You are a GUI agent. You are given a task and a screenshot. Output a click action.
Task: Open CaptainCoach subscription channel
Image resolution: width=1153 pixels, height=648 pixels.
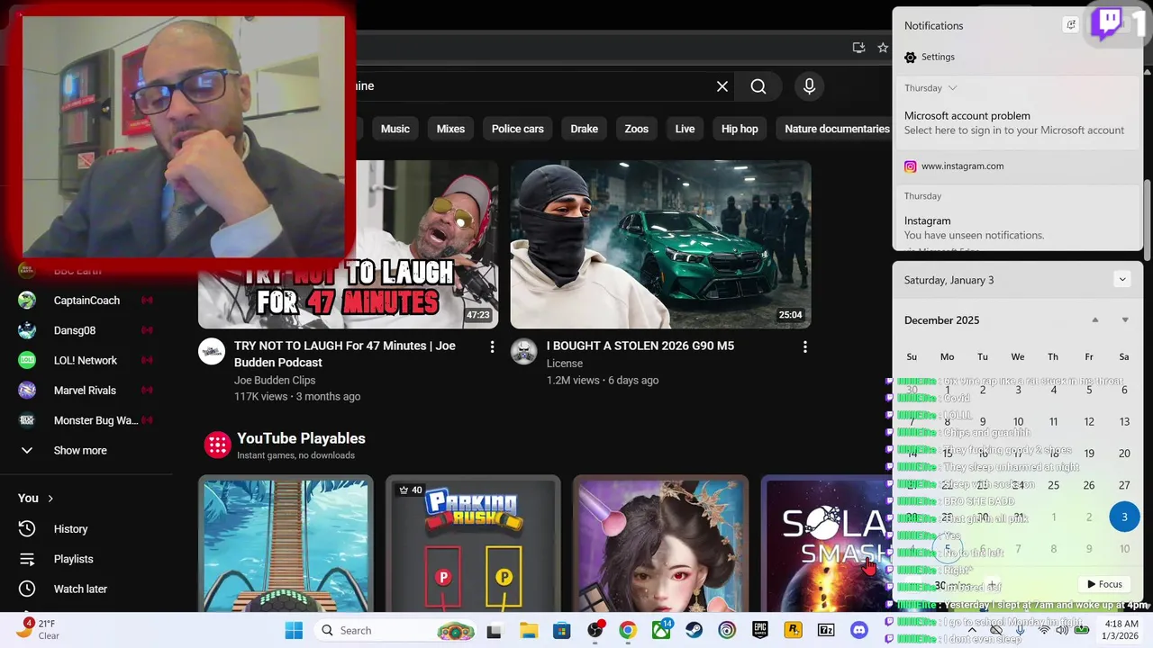pos(86,300)
